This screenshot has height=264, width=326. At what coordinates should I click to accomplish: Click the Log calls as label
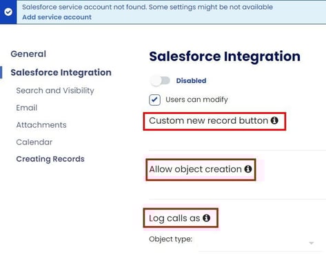coord(174,218)
